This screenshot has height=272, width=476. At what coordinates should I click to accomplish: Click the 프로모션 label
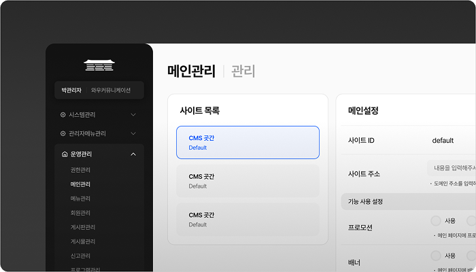360,228
